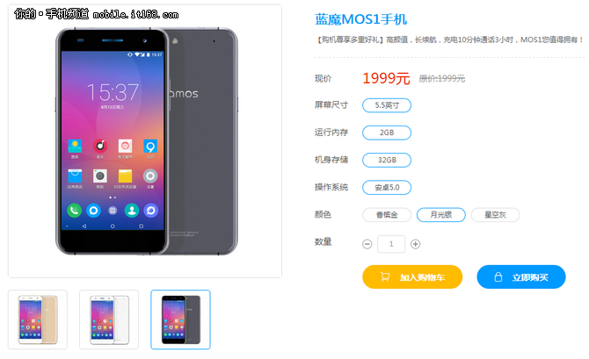The height and width of the screenshot is (359, 589).
Task: Choose the 2GB memory option
Action: click(x=387, y=133)
